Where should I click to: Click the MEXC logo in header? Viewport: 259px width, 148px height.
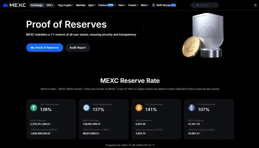click(x=14, y=5)
